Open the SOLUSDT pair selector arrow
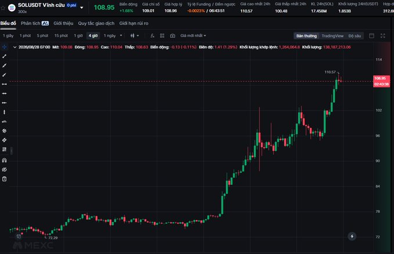 (x=82, y=8)
